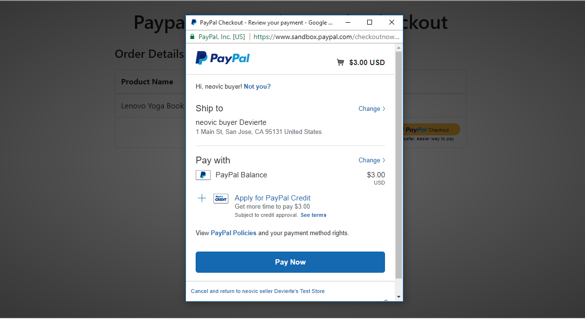Image resolution: width=585 pixels, height=319 pixels.
Task: Click the green secure padlock icon
Action: pos(192,37)
